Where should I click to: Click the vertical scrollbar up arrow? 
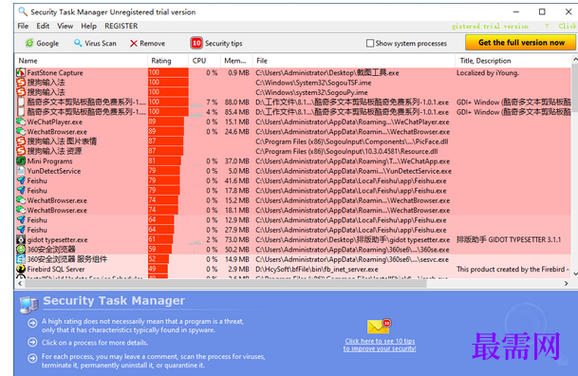575,59
